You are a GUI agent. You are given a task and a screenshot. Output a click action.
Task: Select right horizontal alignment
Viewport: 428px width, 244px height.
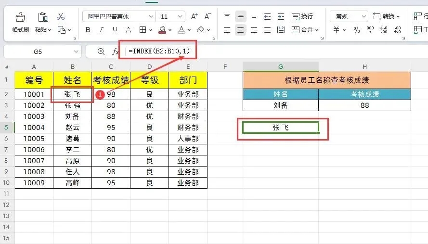tap(254, 30)
